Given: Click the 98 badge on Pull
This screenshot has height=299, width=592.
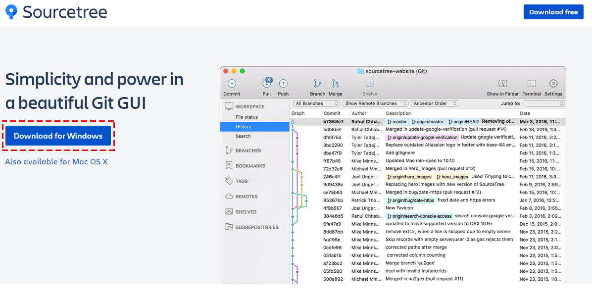Looking at the screenshot, I should coord(269,80).
